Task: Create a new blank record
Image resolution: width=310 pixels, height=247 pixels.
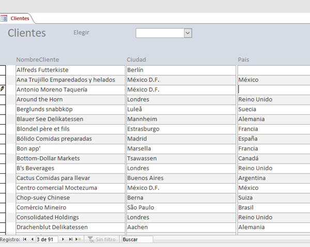Action: pos(78,239)
